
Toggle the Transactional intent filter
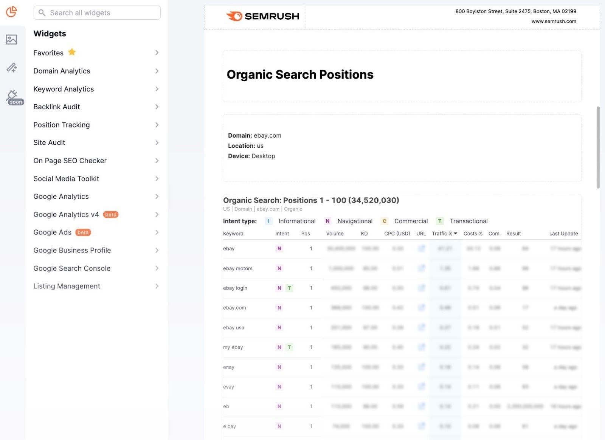440,221
